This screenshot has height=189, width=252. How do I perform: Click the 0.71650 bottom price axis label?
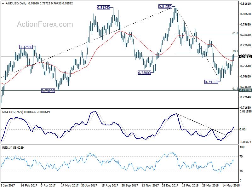246,107
